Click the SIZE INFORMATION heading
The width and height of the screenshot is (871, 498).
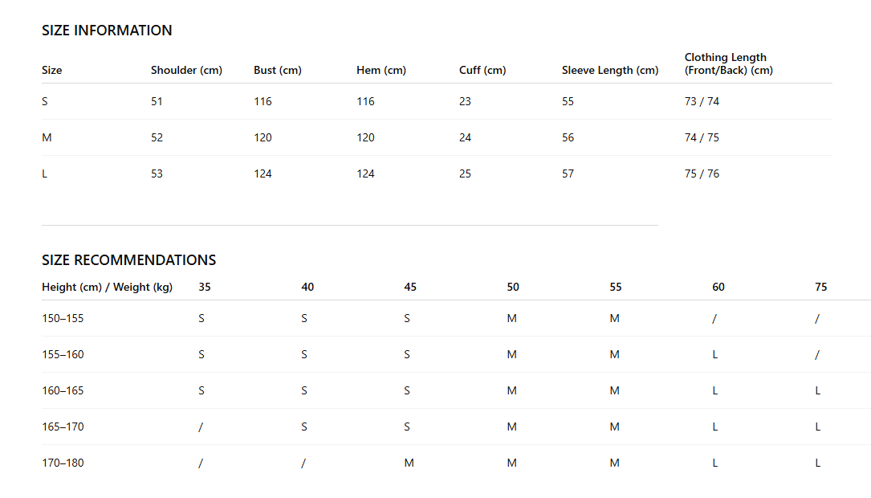tap(107, 31)
